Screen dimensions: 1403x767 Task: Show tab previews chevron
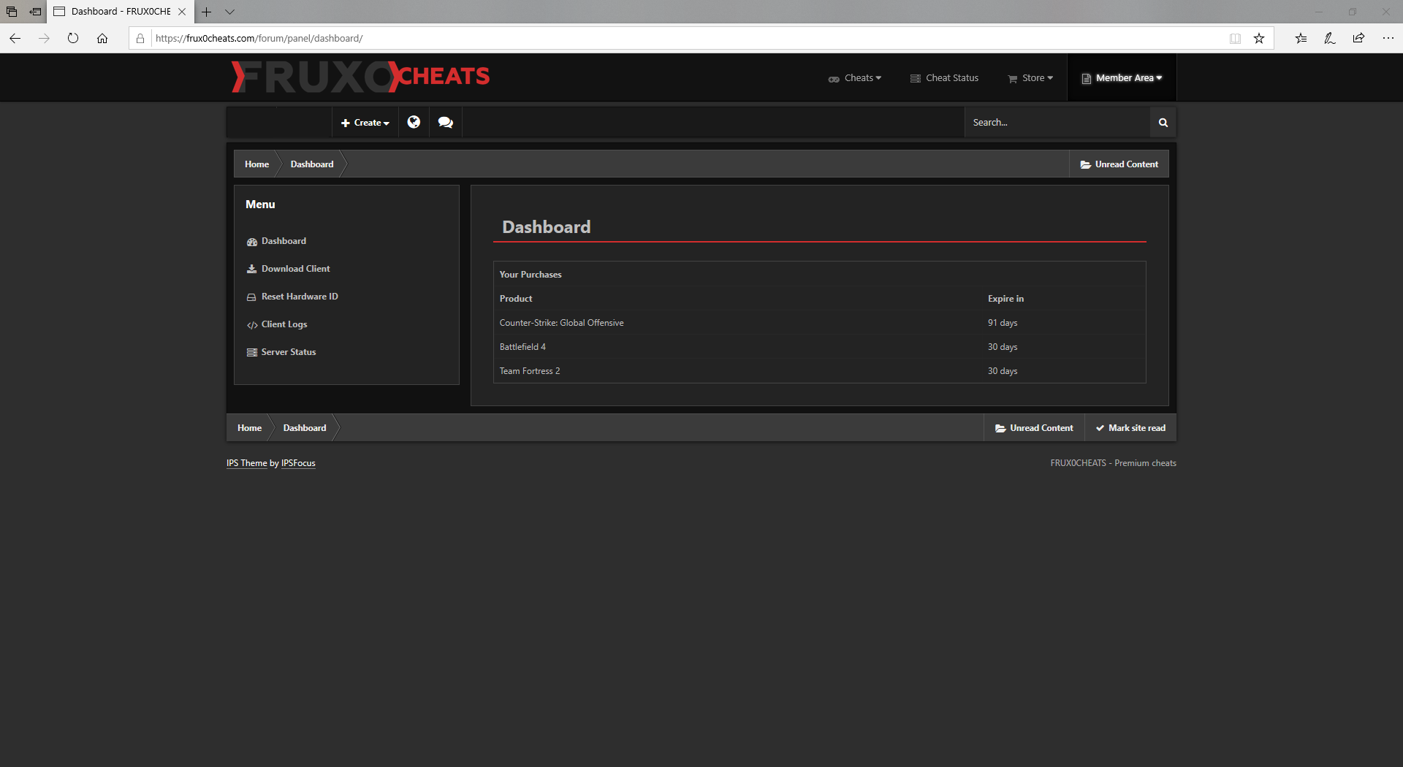[229, 12]
